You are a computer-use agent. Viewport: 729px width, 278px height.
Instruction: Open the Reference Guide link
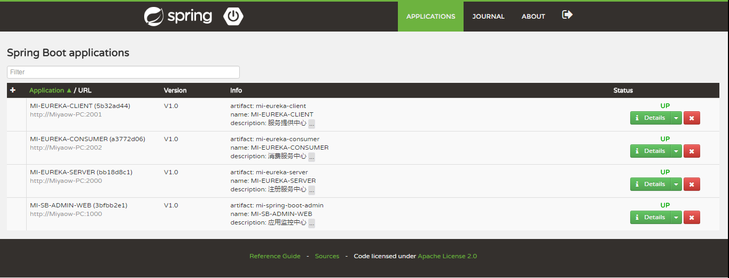[x=275, y=256]
